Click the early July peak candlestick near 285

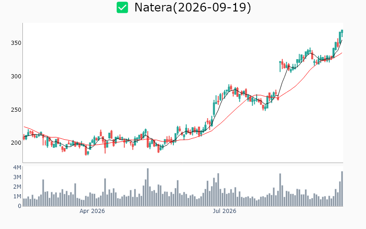pyautogui.click(x=229, y=88)
